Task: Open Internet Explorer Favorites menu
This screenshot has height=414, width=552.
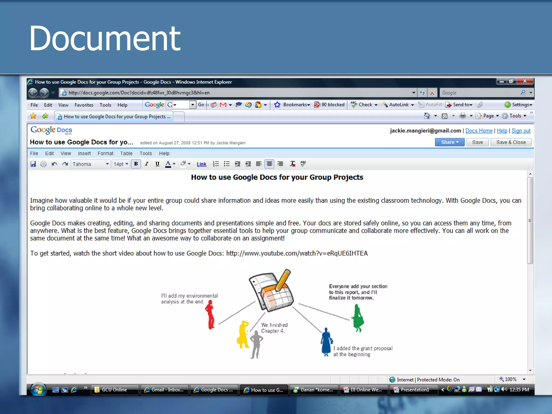Action: click(84, 105)
